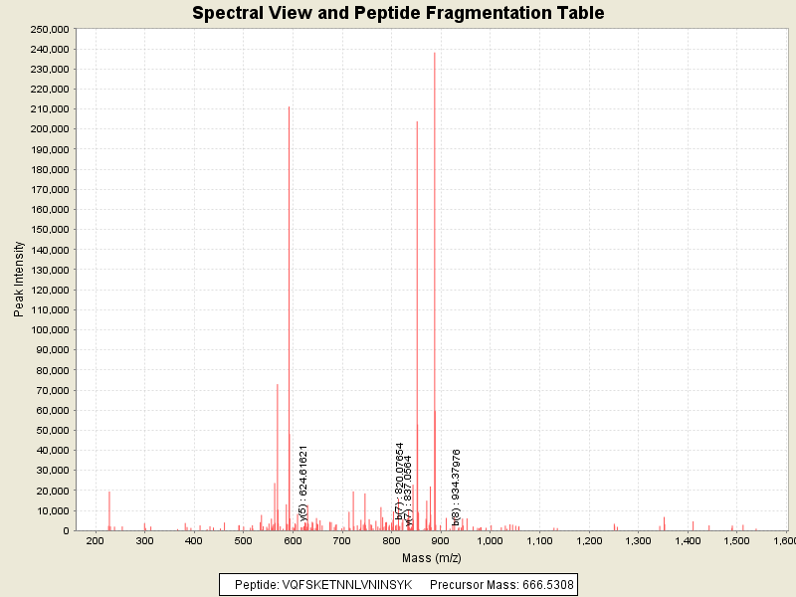Click the 250,000 tick on the y-axis
Viewport: 796px width, 597px height.
point(48,29)
